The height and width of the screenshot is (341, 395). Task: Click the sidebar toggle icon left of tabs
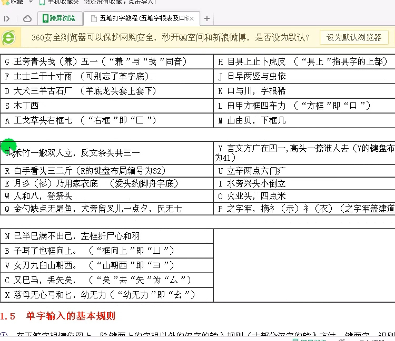coord(7,18)
